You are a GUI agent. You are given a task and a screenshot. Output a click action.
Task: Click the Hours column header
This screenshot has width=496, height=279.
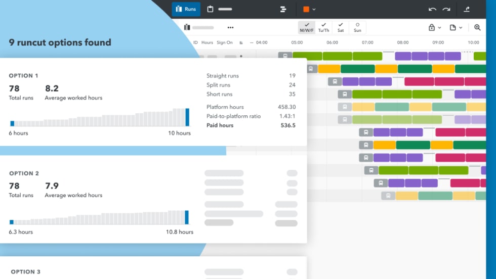point(207,42)
